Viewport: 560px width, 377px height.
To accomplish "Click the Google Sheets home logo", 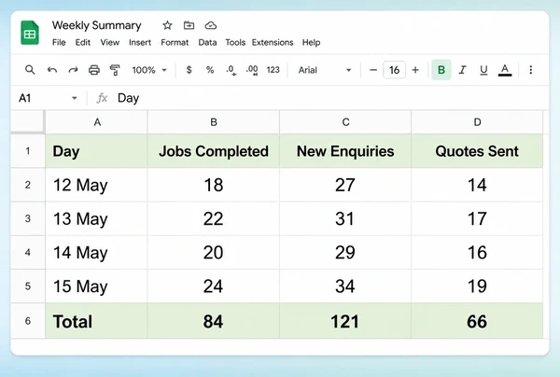I will (30, 33).
